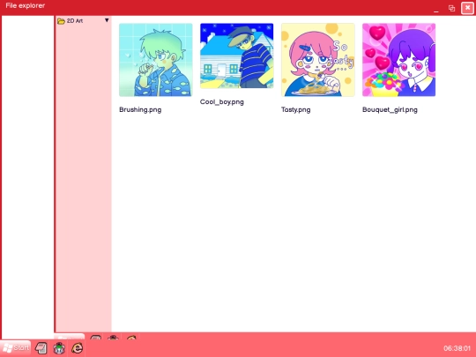Open the Cool_boy.png thumbnail
This screenshot has width=476, height=357.
click(237, 56)
